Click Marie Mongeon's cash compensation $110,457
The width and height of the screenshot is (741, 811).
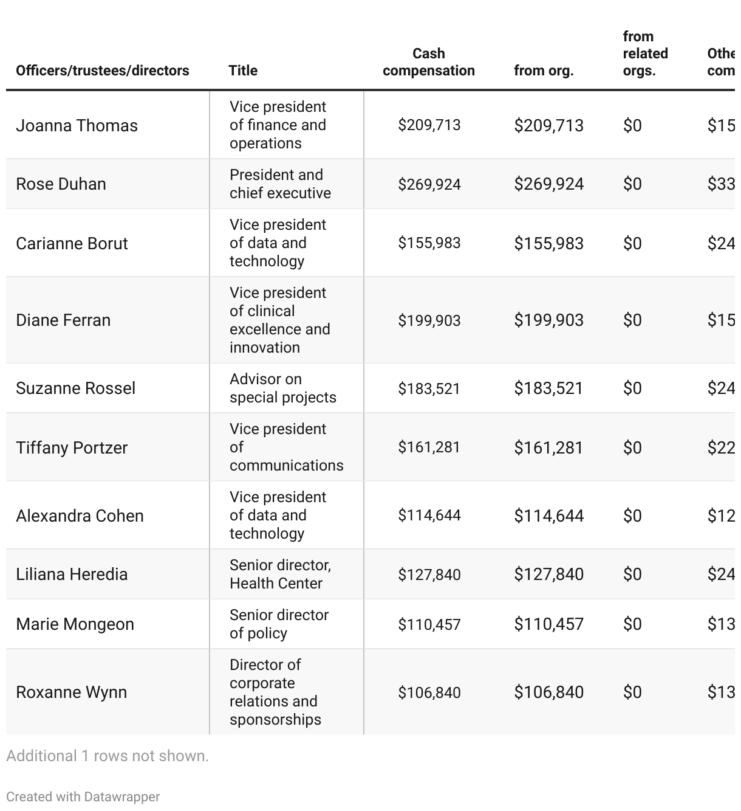tap(429, 624)
